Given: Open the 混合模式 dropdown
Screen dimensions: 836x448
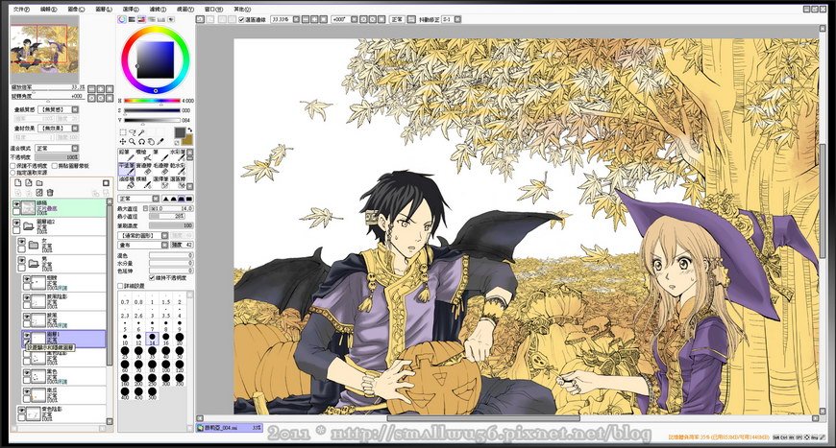Looking at the screenshot, I should [x=57, y=149].
